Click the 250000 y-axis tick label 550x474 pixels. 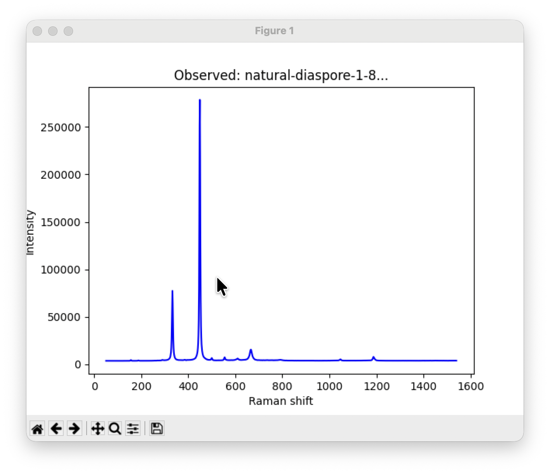coord(61,127)
